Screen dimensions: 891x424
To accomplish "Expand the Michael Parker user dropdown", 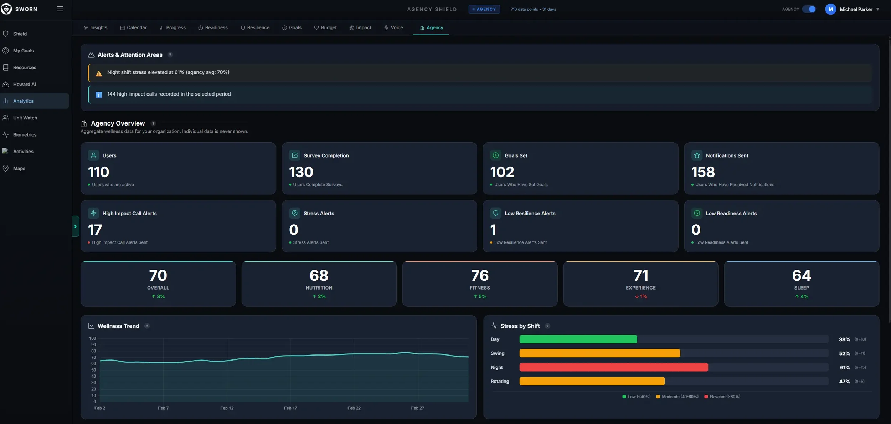I will pos(877,9).
